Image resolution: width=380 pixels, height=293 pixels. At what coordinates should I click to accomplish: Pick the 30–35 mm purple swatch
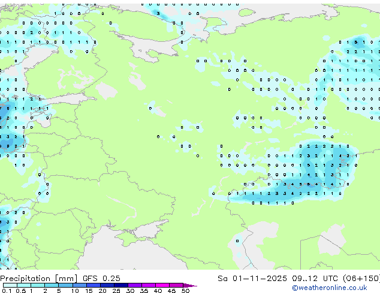pyautogui.click(x=135, y=285)
